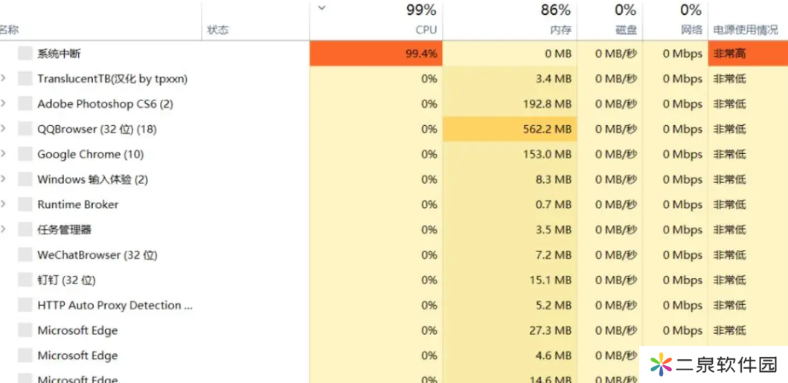Click the 电源使用情况 column header
Screen dimensions: 788x383
[x=746, y=30]
